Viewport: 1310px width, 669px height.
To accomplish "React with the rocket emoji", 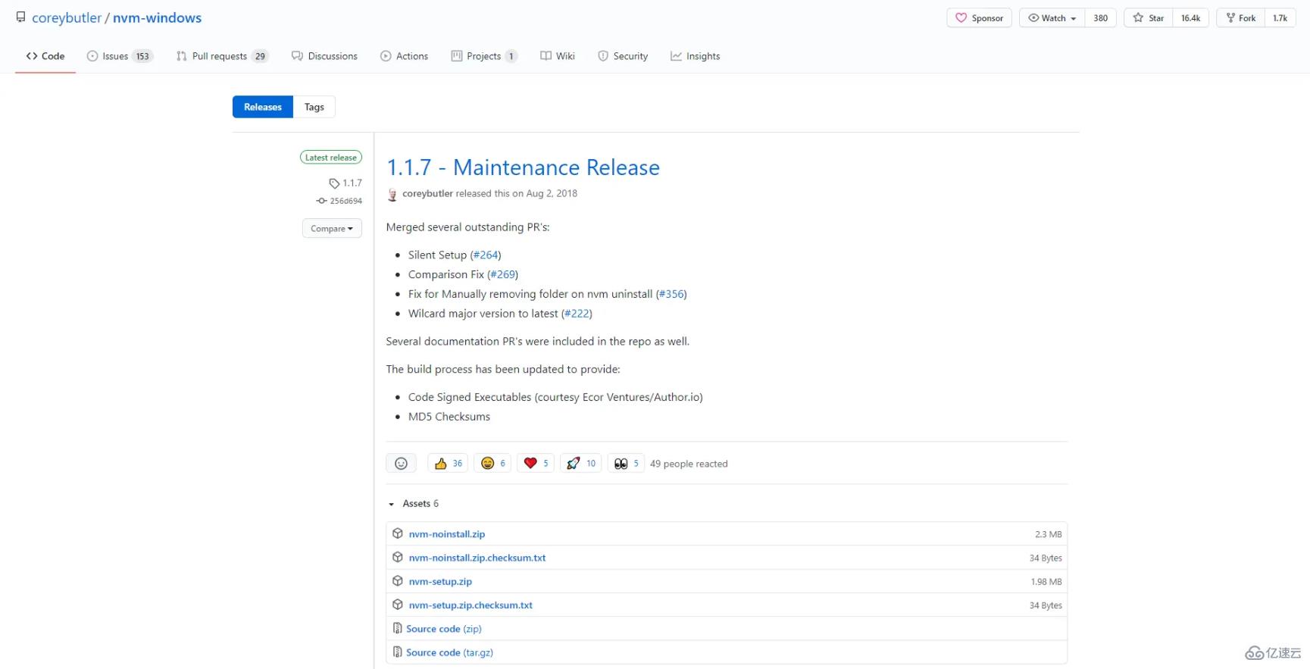I will click(x=581, y=464).
